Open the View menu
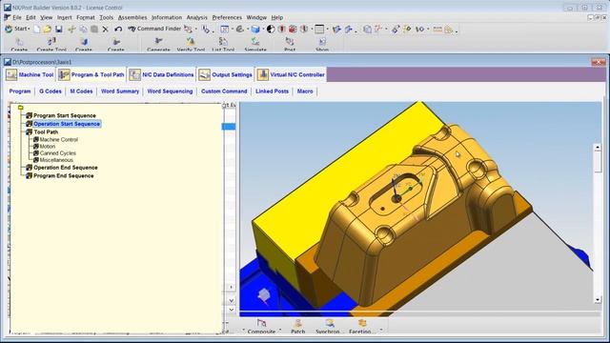This screenshot has width=610, height=343. click(47, 17)
